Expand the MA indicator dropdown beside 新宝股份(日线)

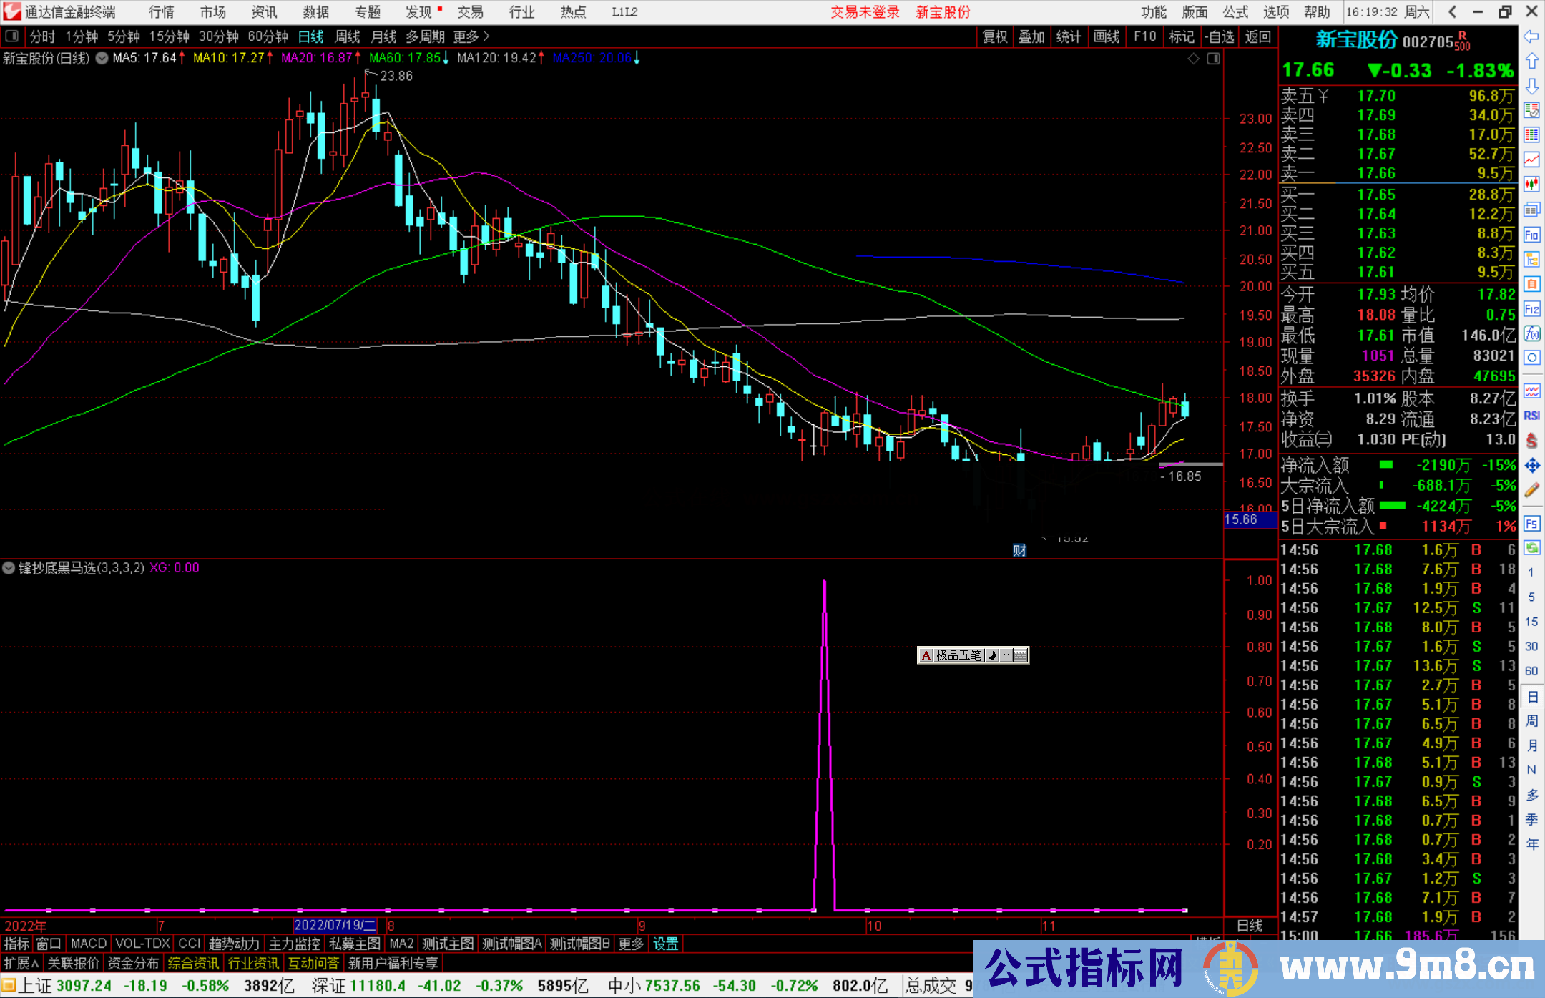click(x=102, y=59)
